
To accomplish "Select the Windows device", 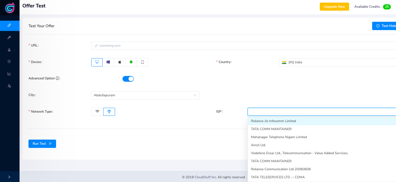I will point(108,62).
